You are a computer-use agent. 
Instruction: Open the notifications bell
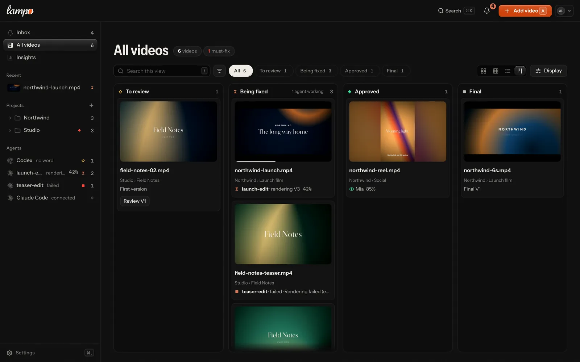(x=486, y=11)
